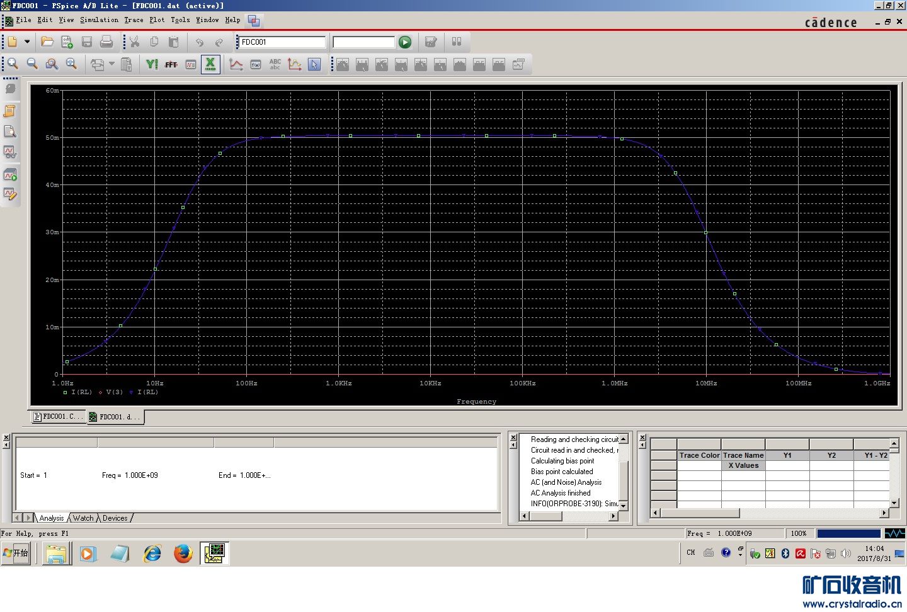This screenshot has width=907, height=612.
Task: Click the Undo arrow icon
Action: coord(200,42)
